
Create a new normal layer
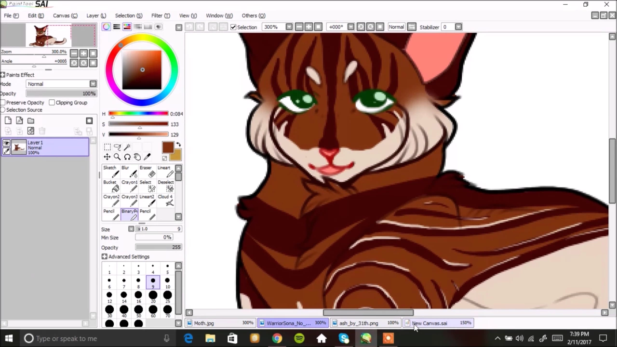coord(8,120)
